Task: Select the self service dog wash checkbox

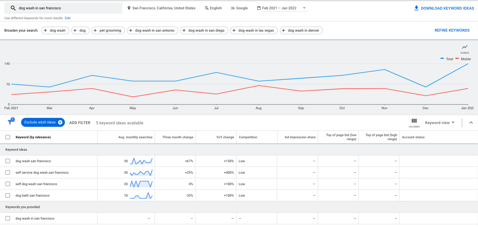Action: tap(8, 172)
